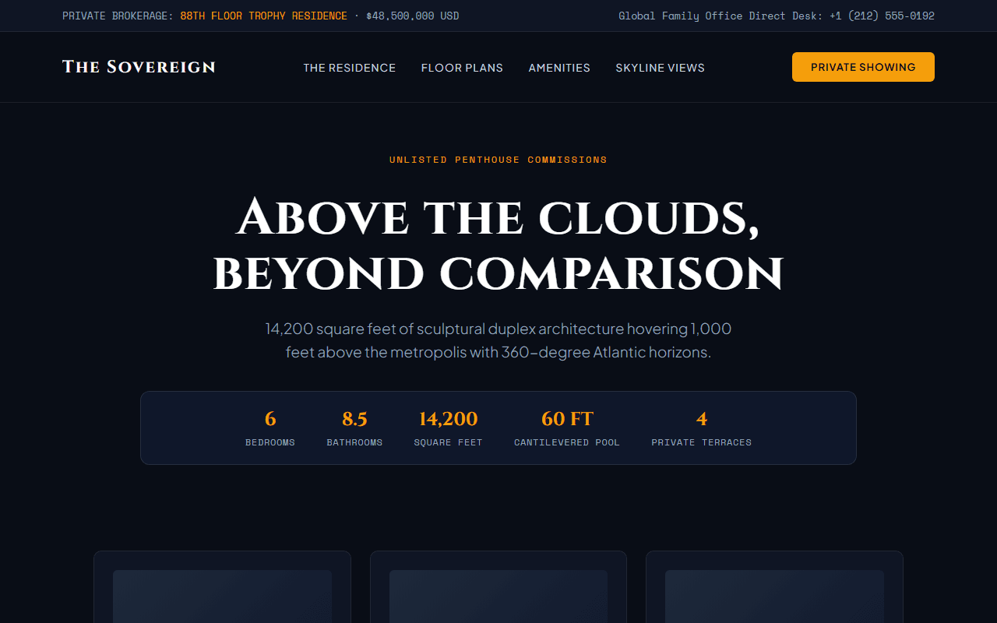Screen dimensions: 997x623
Task: Click Unlisted Penthouse Commissions label
Action: click(498, 160)
